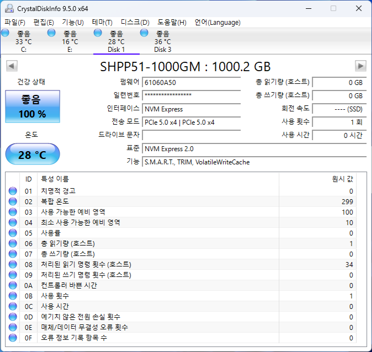
Task: Click status orb of attribute 02 복합 온도
Action: [x=13, y=201]
